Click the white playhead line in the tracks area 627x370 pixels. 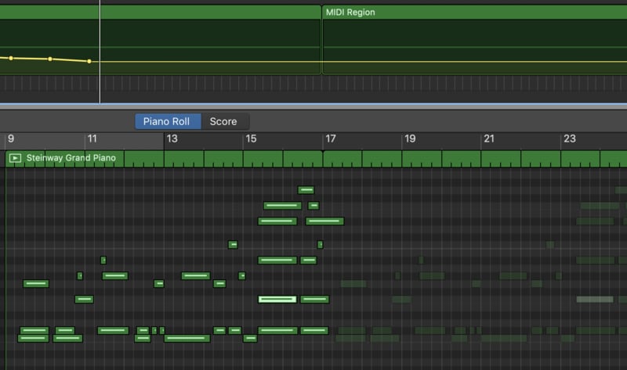(x=100, y=52)
